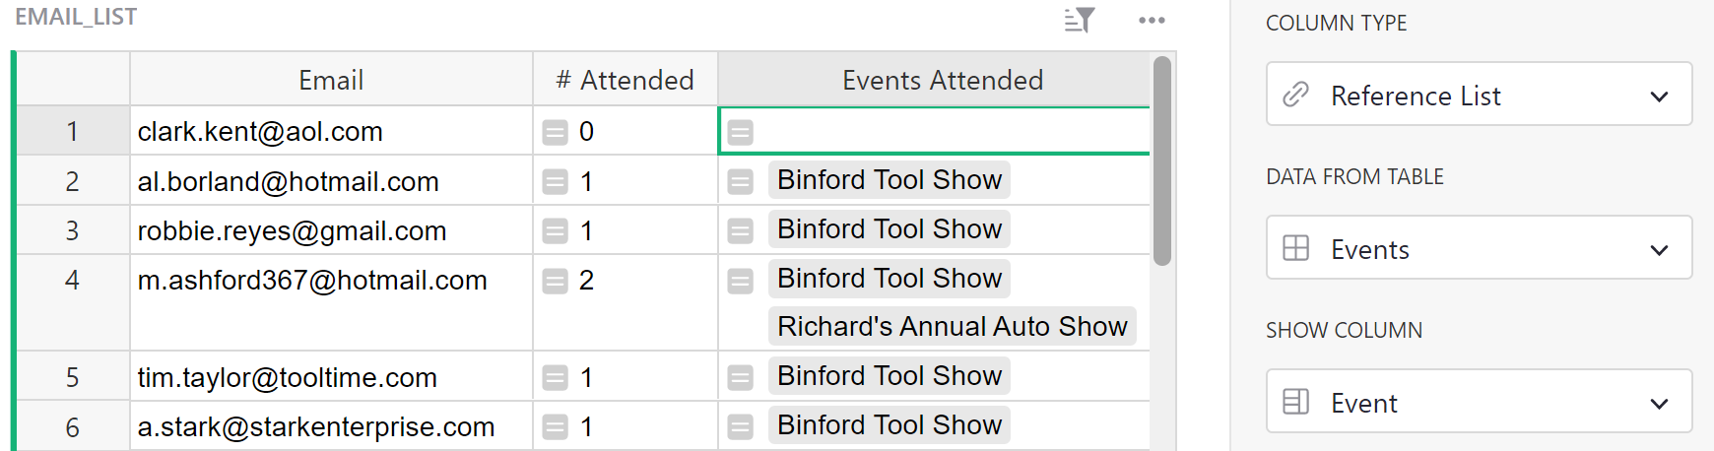Select the Events Attended column header
This screenshot has width=1714, height=451.
point(942,80)
